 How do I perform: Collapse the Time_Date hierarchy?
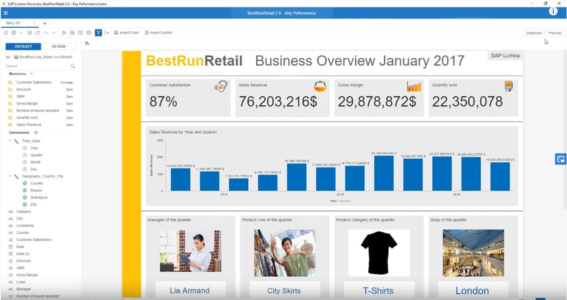click(x=10, y=141)
